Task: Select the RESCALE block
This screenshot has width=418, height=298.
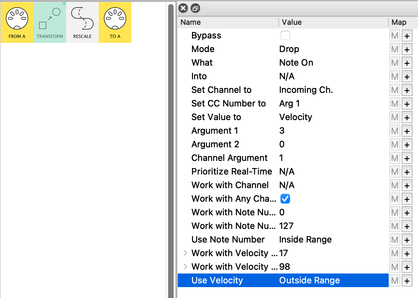Action: pos(82,22)
